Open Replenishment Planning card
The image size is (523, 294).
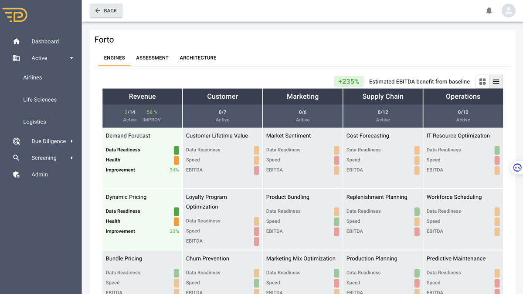pyautogui.click(x=383, y=219)
